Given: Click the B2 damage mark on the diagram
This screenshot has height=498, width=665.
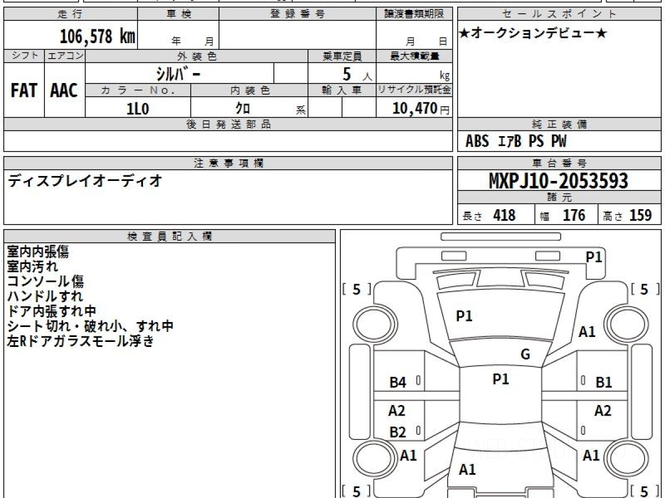Looking at the screenshot, I should click(397, 433).
